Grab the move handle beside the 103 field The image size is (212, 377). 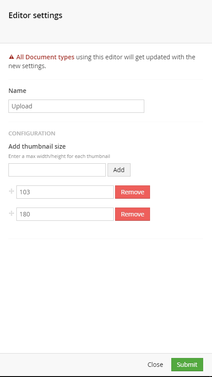12,192
